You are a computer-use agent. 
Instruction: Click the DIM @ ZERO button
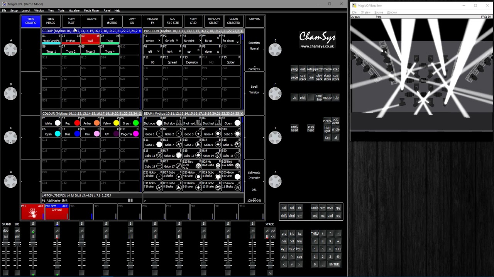pyautogui.click(x=112, y=21)
